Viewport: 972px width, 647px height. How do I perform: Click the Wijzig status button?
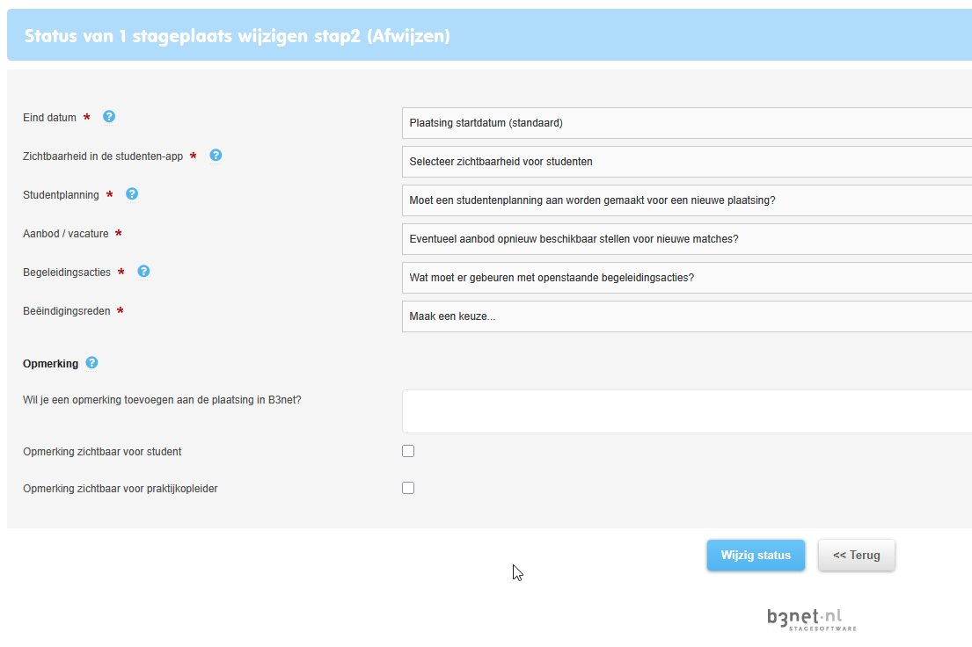[x=756, y=556]
